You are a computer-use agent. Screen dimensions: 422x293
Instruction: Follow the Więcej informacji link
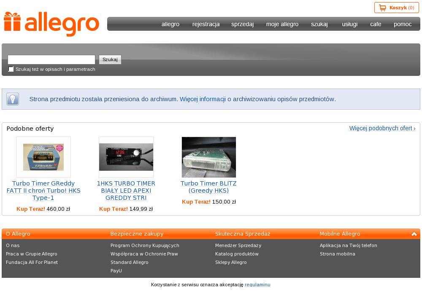(x=203, y=99)
